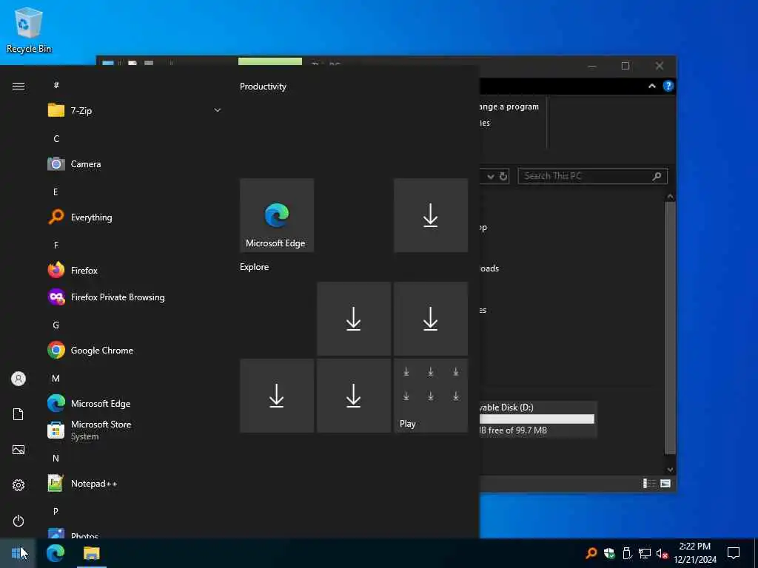
Task: Click the Disk (D:) capacity bar
Action: coord(537,419)
